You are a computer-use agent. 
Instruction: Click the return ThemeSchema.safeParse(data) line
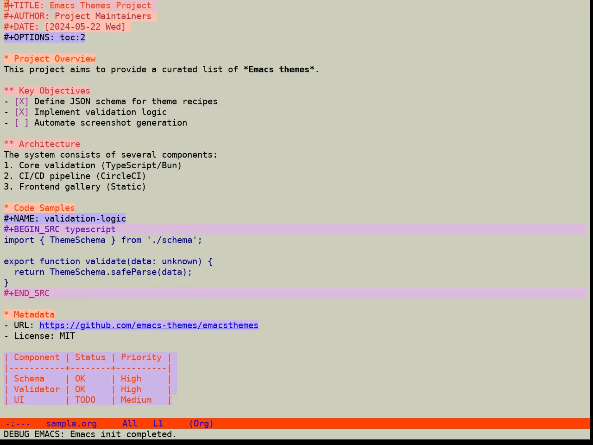click(x=103, y=272)
